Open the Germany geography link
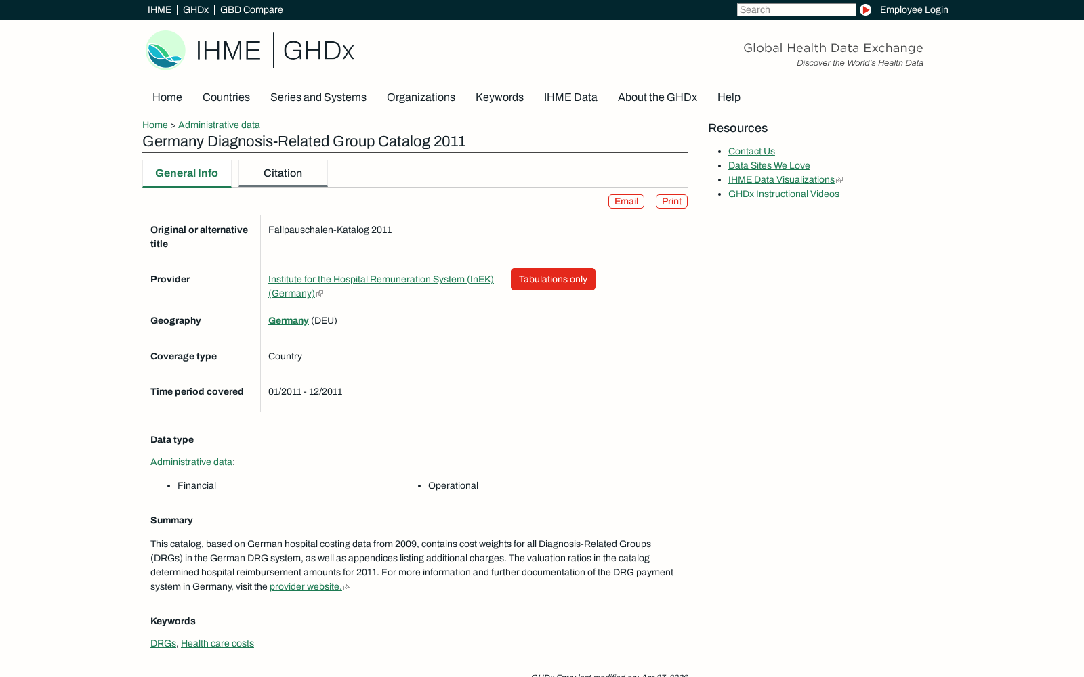Screen dimensions: 1084x677 point(289,320)
